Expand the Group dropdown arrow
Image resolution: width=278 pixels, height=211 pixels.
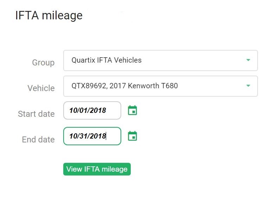(248, 60)
